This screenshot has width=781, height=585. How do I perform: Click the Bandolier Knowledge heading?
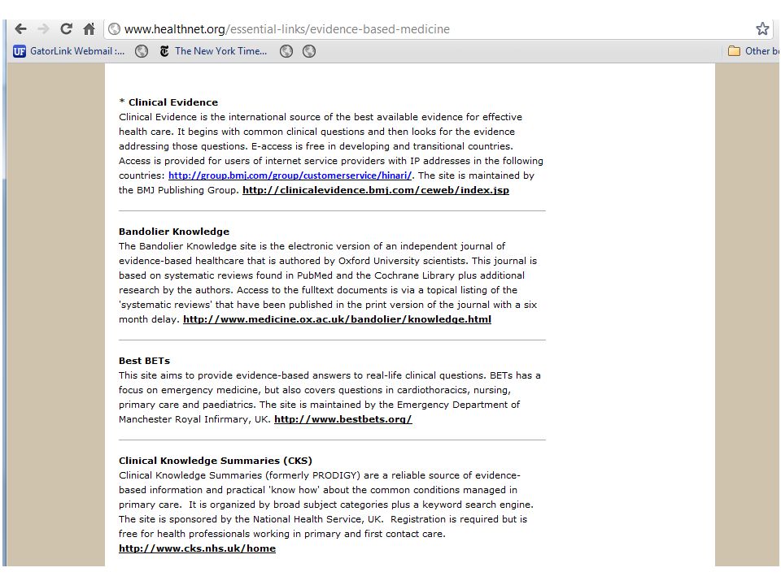pos(174,232)
